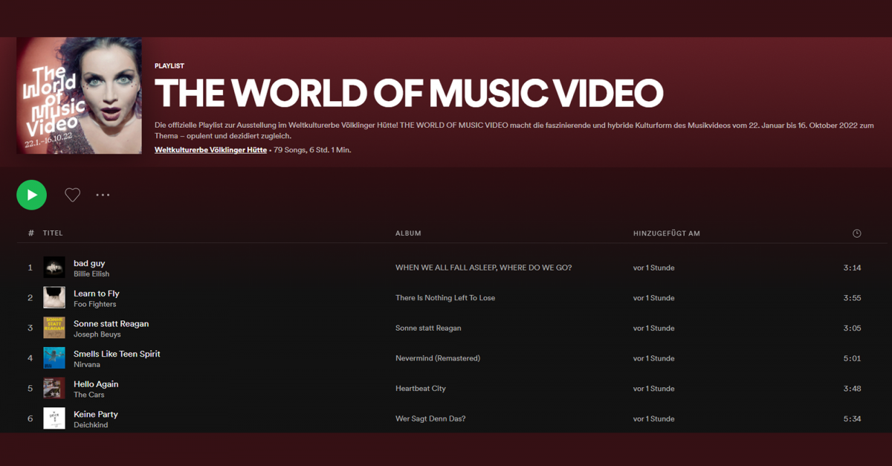Select the PLAYLIST label above the title
Screen dimensions: 892x466
pyautogui.click(x=169, y=65)
